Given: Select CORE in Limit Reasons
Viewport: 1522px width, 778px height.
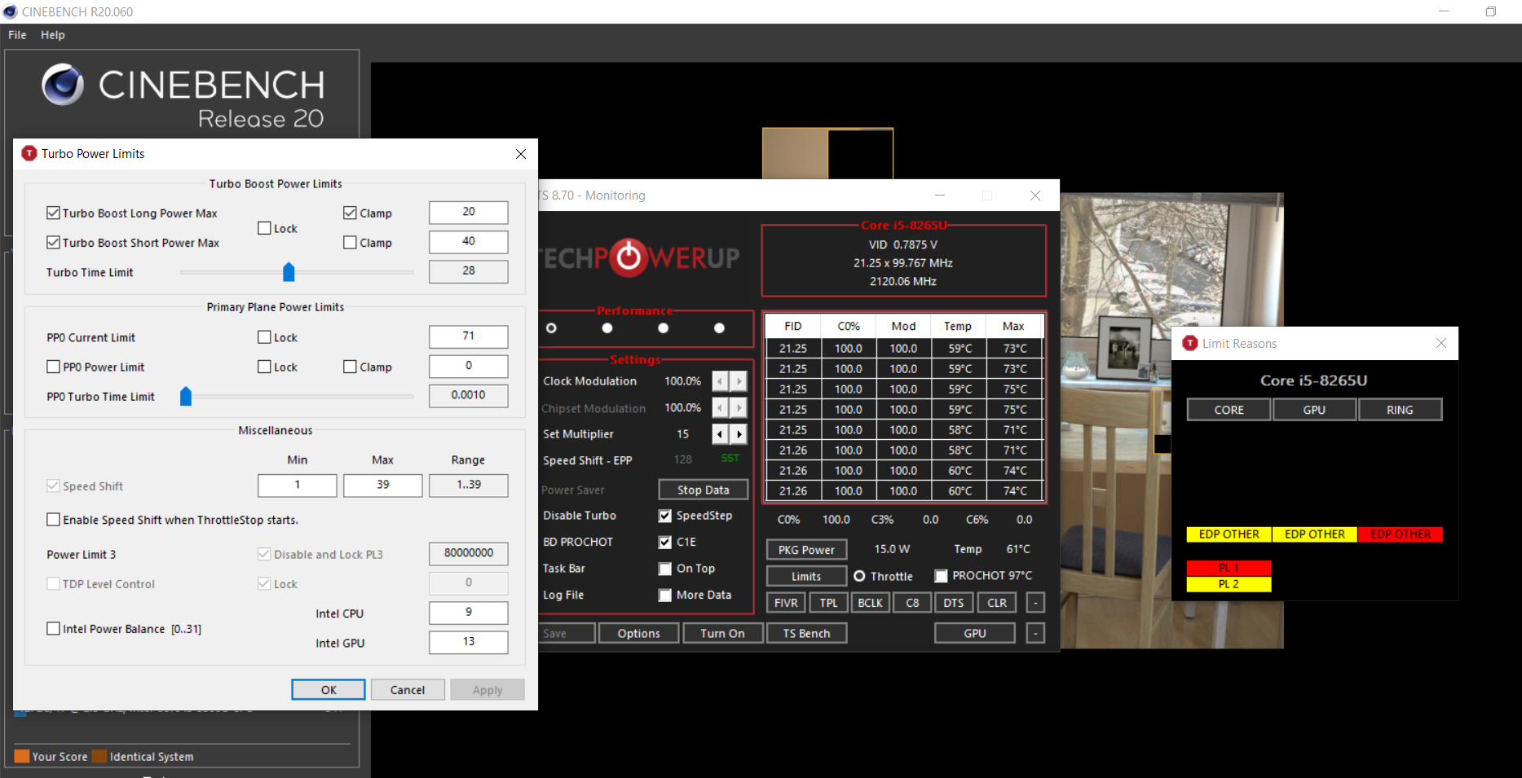Looking at the screenshot, I should click(x=1229, y=410).
